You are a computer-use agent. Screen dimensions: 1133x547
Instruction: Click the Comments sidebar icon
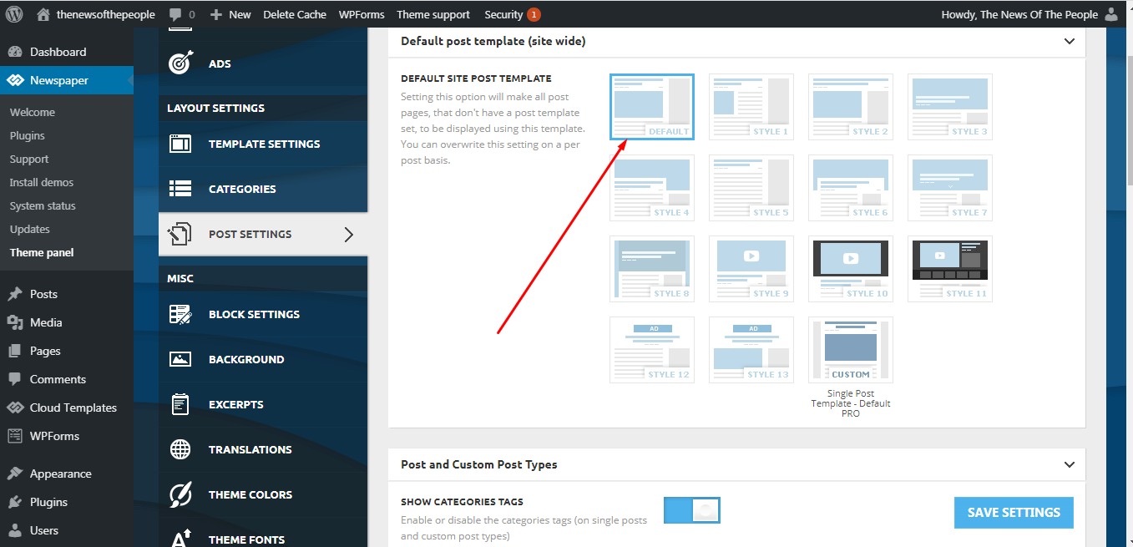[15, 379]
